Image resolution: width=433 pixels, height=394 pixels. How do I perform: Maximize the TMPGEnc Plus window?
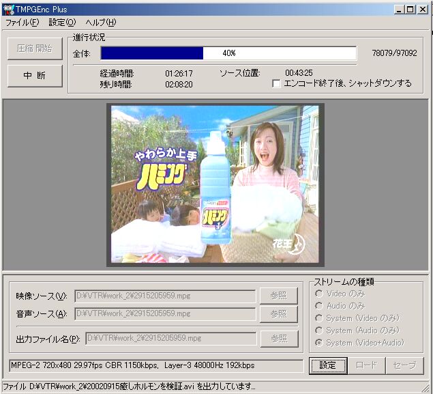410,10
